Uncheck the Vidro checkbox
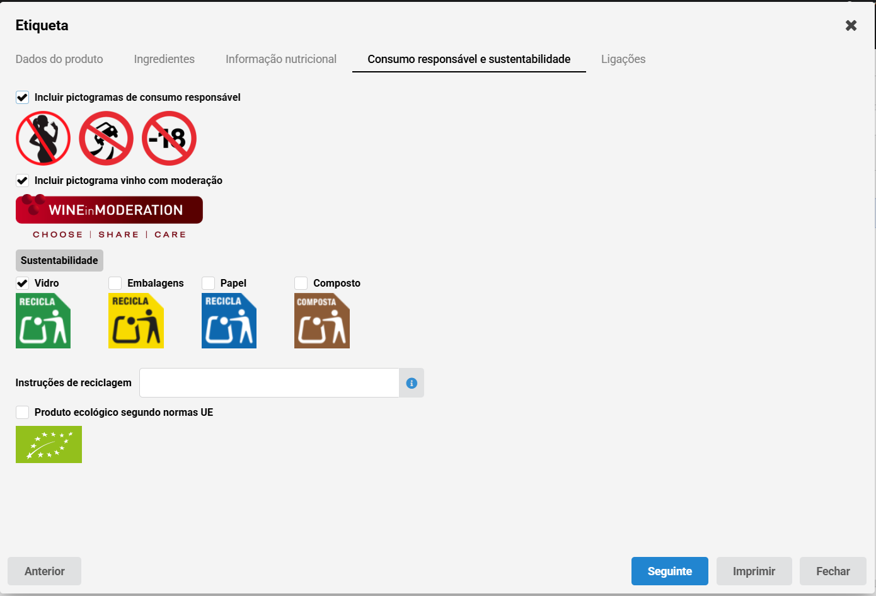The width and height of the screenshot is (876, 596). (x=22, y=283)
